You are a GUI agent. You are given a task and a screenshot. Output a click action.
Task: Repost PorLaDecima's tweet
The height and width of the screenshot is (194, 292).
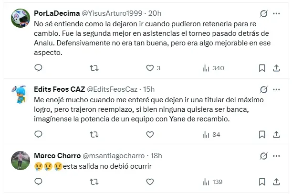tap(94, 68)
